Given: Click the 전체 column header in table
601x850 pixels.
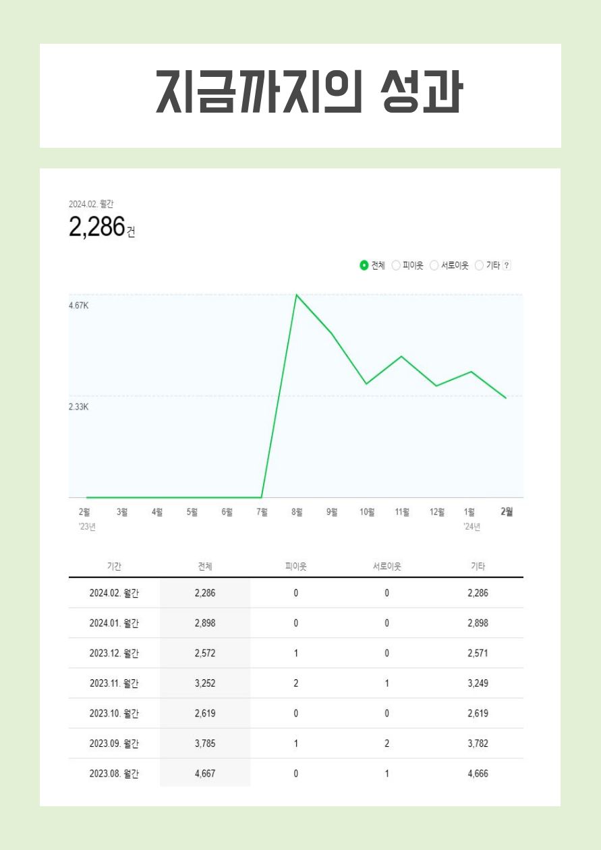Looking at the screenshot, I should (205, 567).
